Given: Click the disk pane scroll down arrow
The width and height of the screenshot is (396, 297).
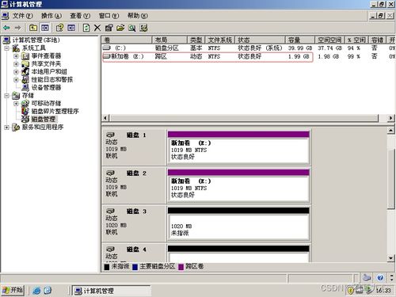Looking at the screenshot, I should (x=391, y=258).
